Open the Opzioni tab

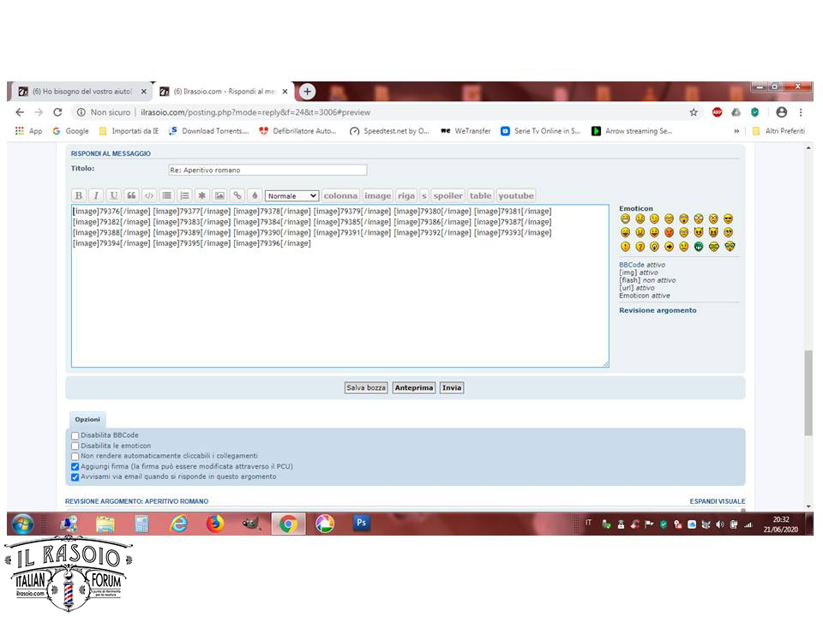[87, 419]
